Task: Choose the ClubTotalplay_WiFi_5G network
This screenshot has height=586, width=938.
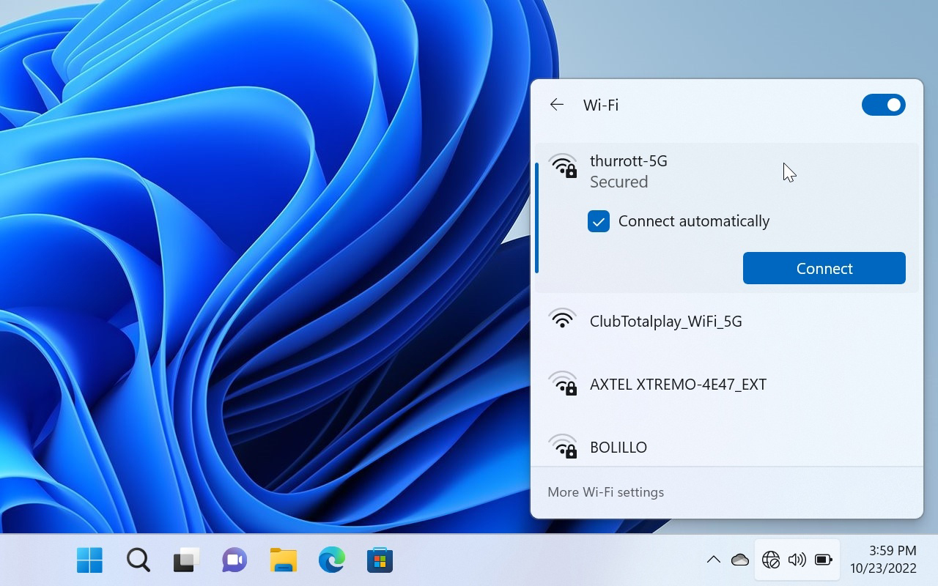Action: (x=665, y=321)
